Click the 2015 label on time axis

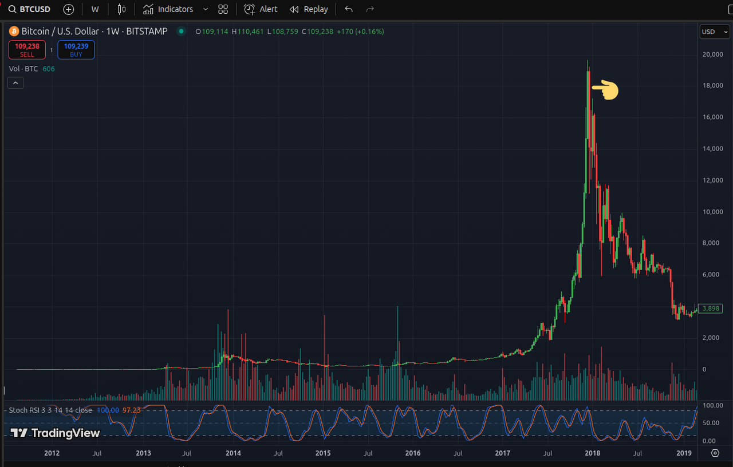[x=323, y=453]
